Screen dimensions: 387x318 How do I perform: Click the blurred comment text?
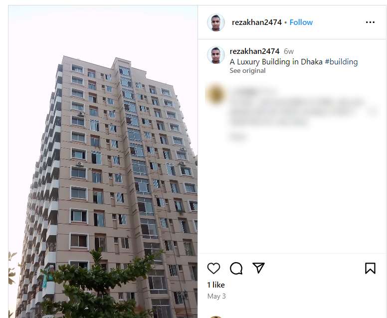[x=304, y=111]
